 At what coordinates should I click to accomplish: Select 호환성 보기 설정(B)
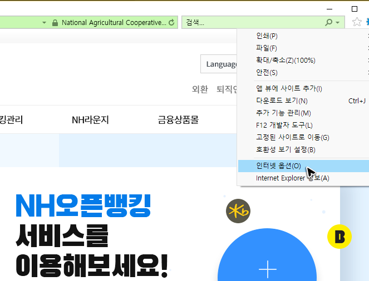click(x=303, y=149)
